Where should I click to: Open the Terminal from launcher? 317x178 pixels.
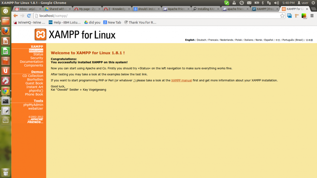tap(5, 101)
